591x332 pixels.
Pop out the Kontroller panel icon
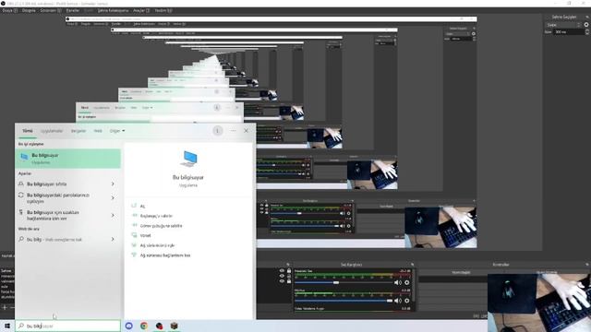click(x=587, y=265)
